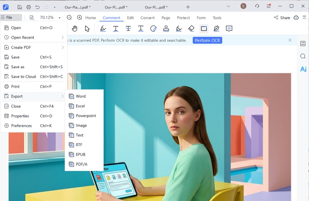The image size is (309, 201).
Task: Select the Eraser tool in Comment toolbar
Action: coord(191,29)
